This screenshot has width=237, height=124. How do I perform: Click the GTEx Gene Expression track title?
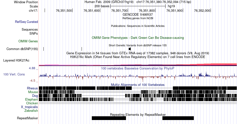(x=138, y=53)
